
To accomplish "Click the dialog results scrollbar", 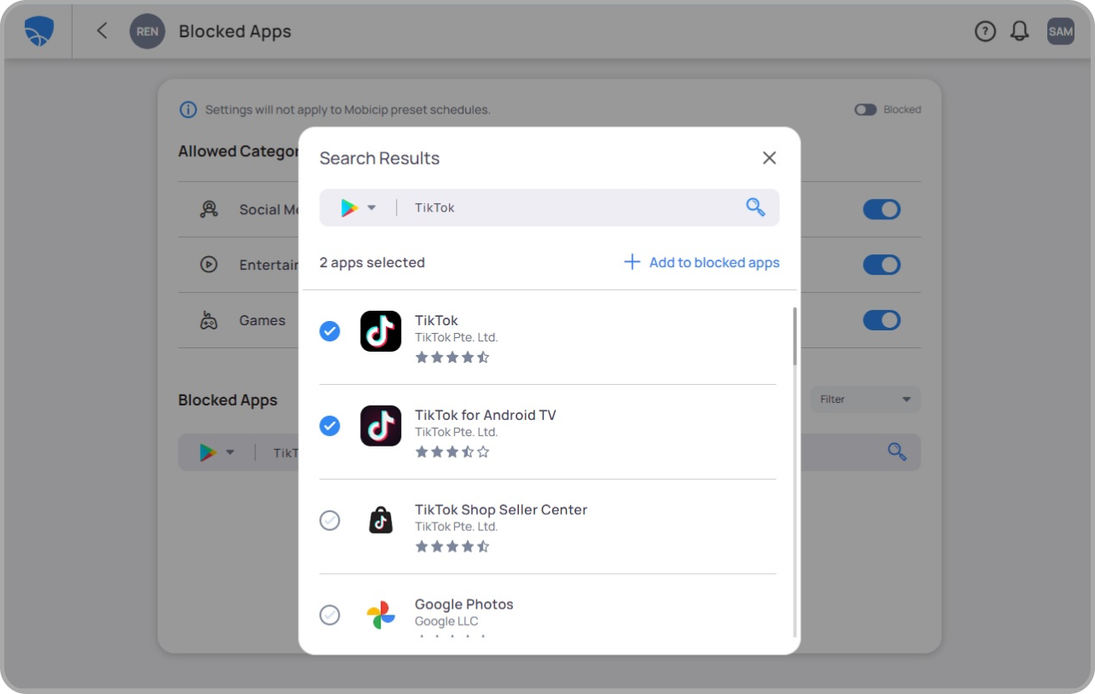I will point(795,337).
